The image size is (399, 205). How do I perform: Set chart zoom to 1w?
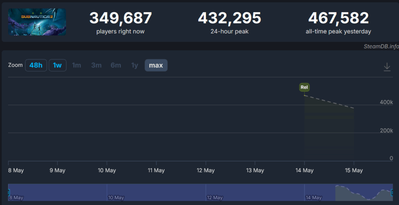(x=58, y=65)
